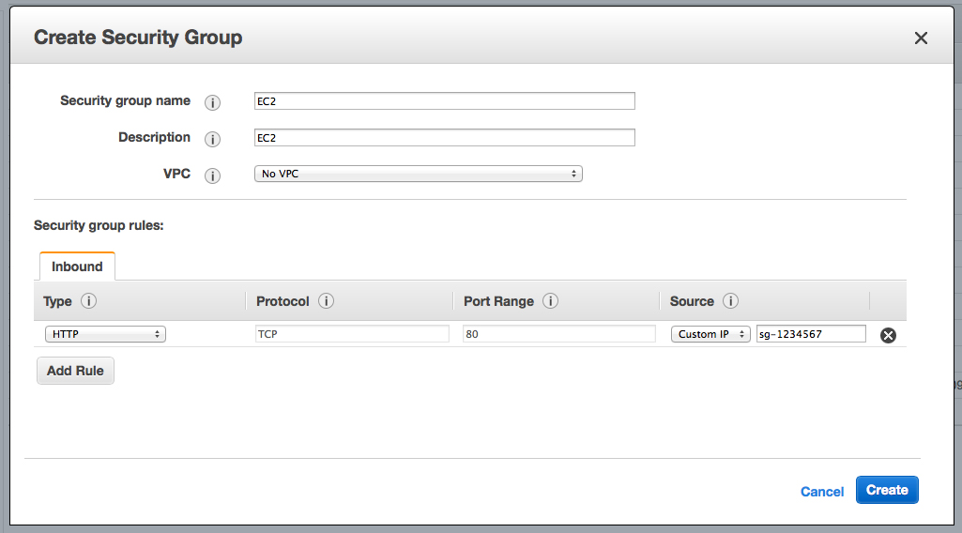Click info icon next to Port Range header
This screenshot has width=962, height=533.
tap(551, 302)
